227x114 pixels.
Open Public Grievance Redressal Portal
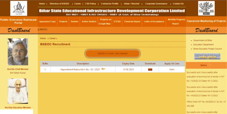click(x=18, y=21)
